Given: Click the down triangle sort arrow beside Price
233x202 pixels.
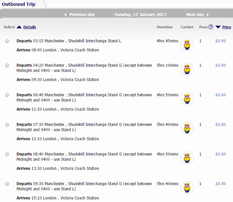Looking at the screenshot, I should 218,27.
